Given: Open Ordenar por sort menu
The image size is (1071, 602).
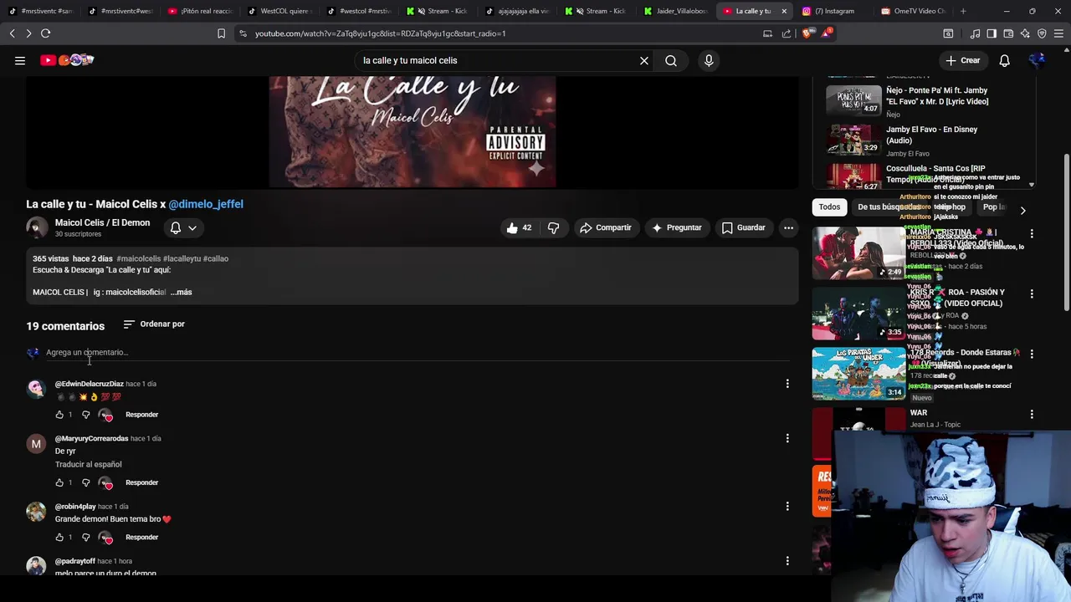Looking at the screenshot, I should point(154,324).
